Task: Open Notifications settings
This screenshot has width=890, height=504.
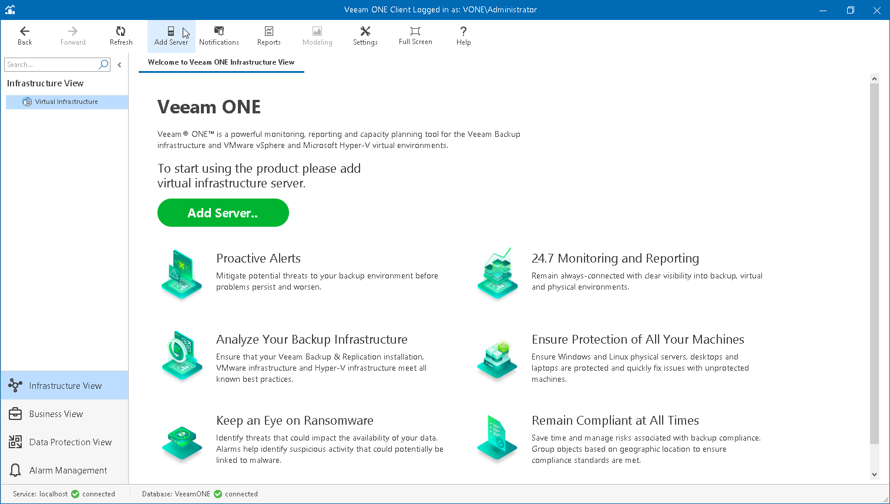Action: 219,36
